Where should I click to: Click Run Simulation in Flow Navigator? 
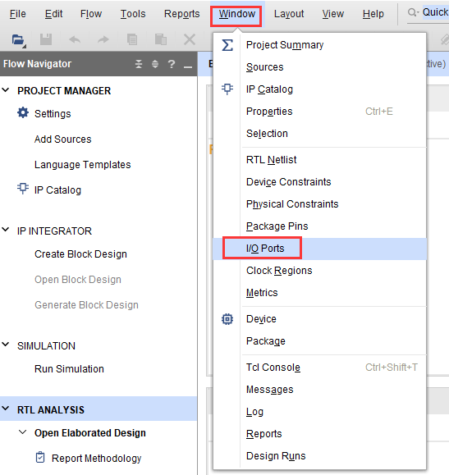[69, 369]
